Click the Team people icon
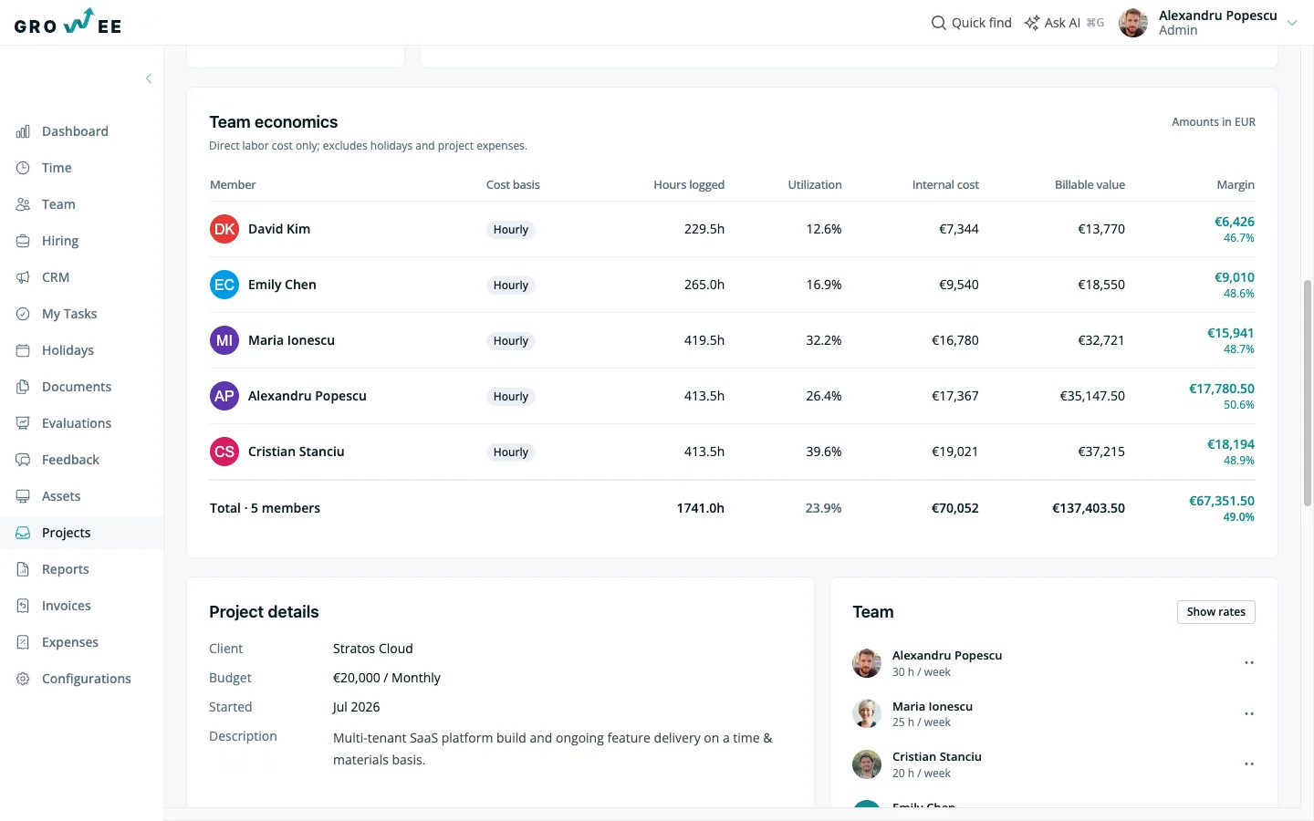This screenshot has width=1314, height=821. [x=23, y=204]
